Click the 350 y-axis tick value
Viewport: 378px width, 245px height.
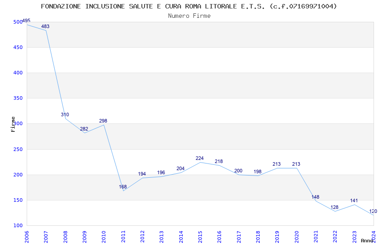pos(18,98)
